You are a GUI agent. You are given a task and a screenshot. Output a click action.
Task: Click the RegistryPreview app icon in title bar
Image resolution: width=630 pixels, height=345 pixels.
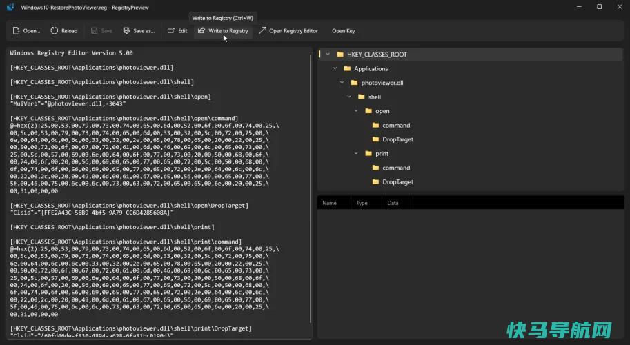[10, 7]
